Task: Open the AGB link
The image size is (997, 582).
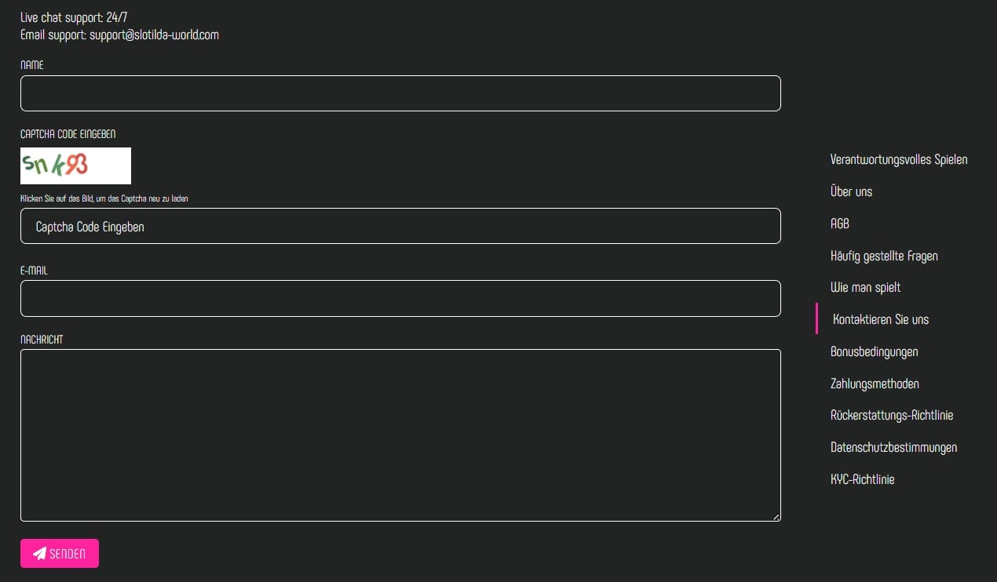Action: point(839,224)
